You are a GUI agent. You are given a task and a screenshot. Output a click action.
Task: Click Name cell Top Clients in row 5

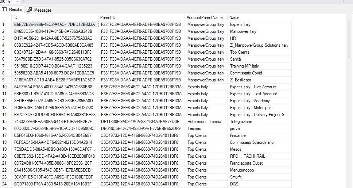pos(260,52)
